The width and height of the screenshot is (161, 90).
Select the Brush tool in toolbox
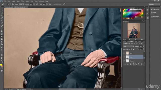2,29
